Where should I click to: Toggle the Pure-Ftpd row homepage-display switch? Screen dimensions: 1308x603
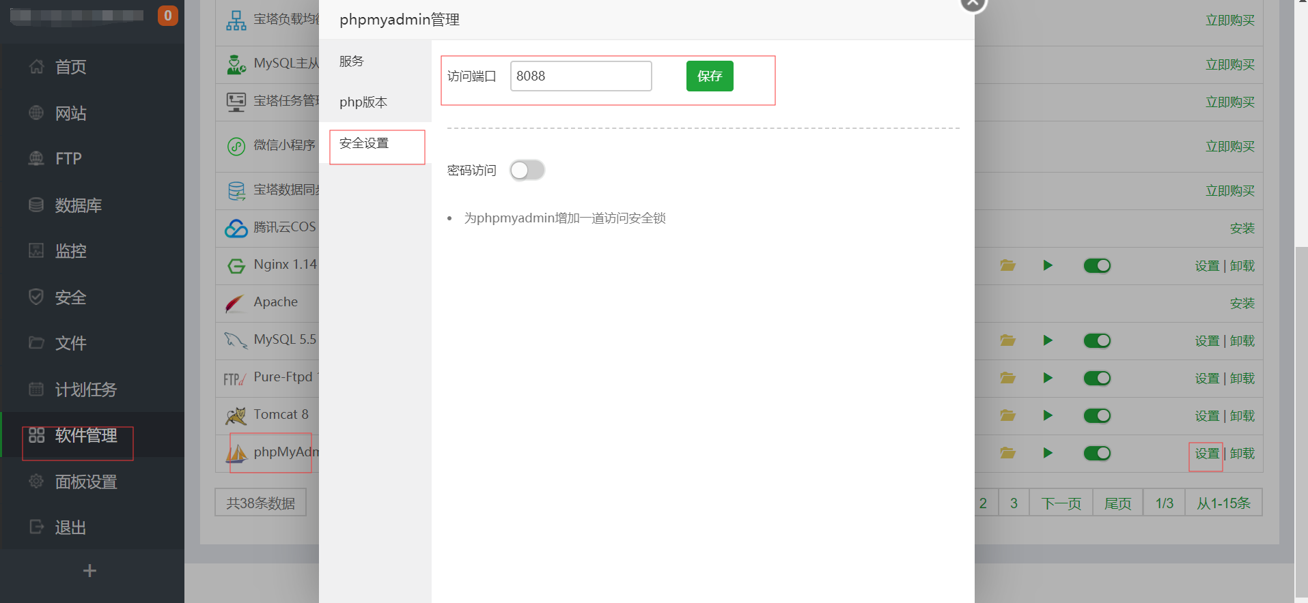coord(1097,378)
